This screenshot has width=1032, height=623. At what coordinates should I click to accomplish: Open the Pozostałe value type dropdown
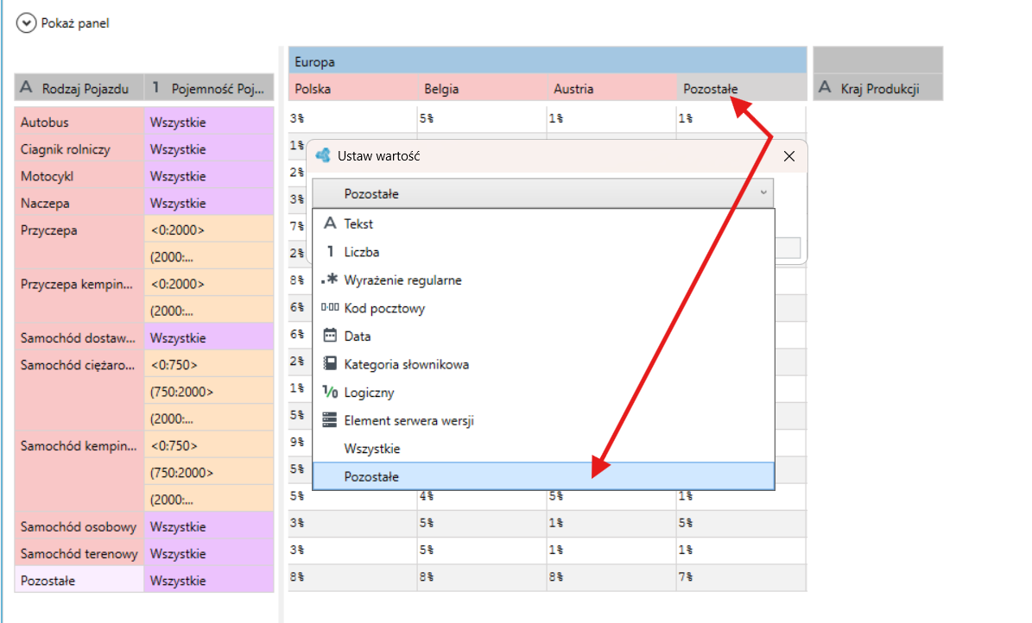pos(542,193)
